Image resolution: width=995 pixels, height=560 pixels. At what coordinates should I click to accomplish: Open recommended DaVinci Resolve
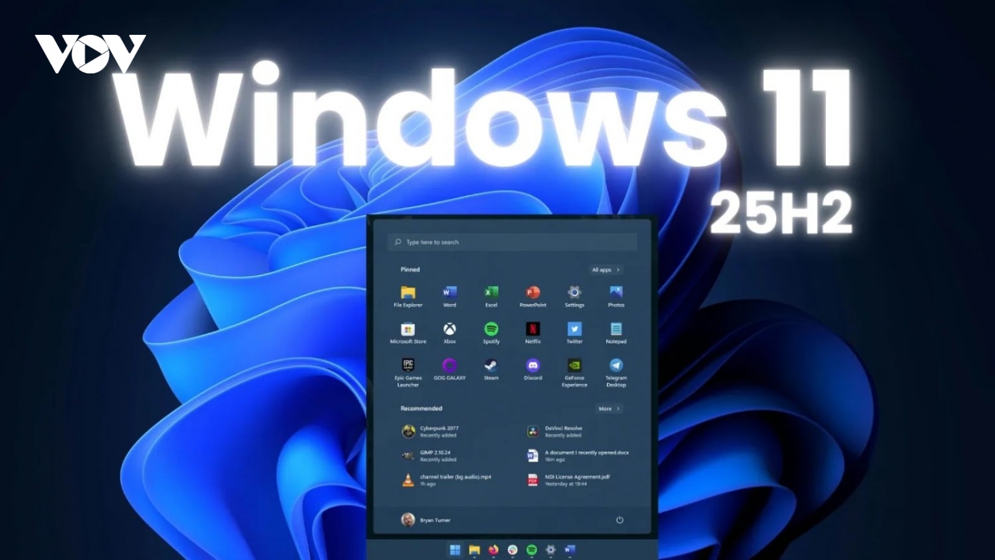(555, 431)
